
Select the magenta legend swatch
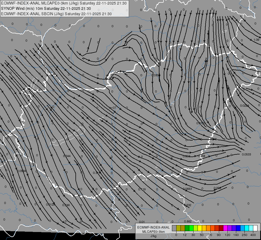(225, 228)
